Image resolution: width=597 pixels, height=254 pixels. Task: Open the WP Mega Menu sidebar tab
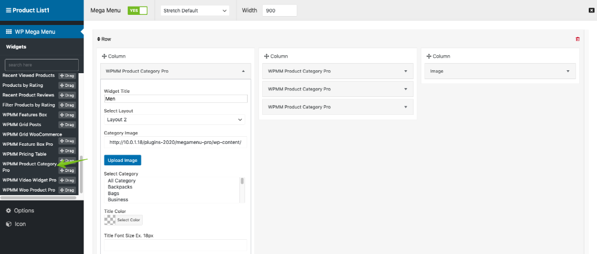point(41,32)
